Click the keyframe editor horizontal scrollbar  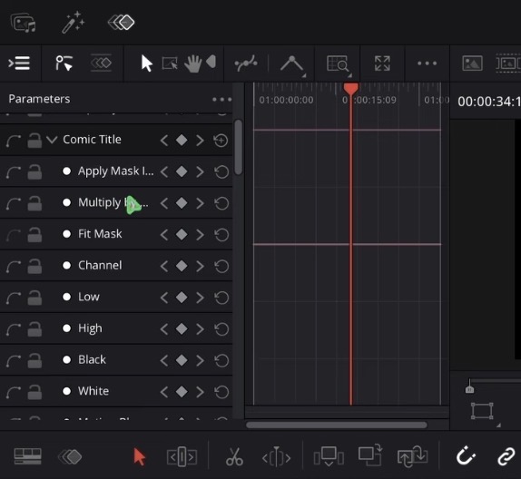point(336,425)
